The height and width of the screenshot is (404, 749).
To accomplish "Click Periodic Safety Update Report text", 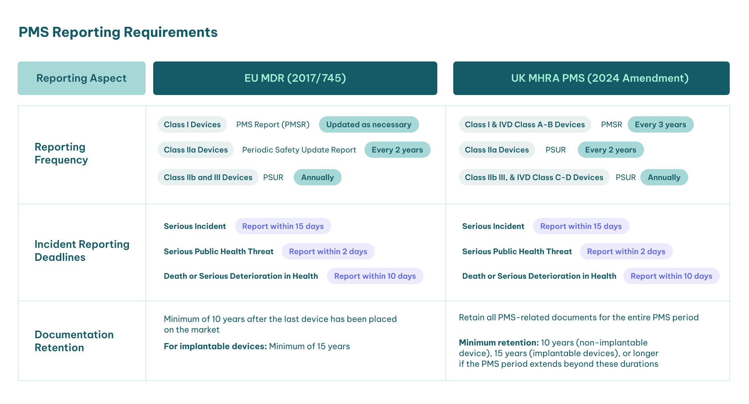I will click(299, 150).
